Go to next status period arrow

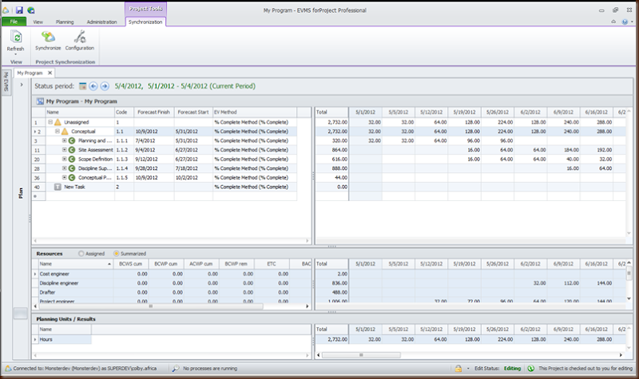(105, 85)
